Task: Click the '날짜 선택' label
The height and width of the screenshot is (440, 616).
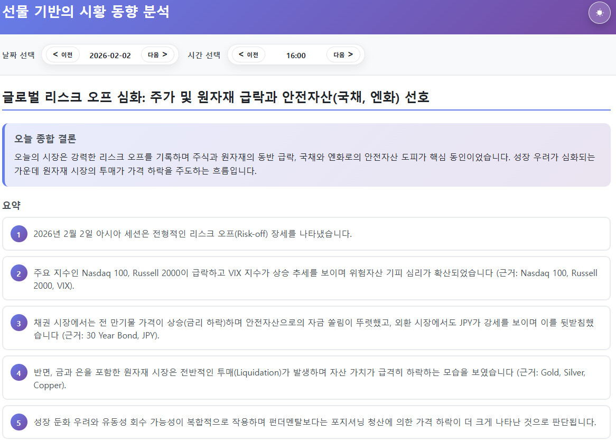Action: click(x=18, y=55)
